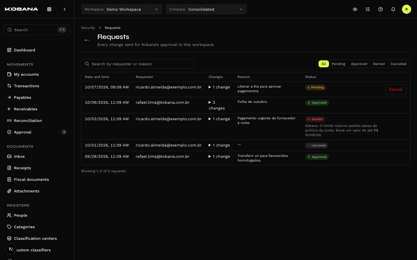Go to Reconciliation
The height and width of the screenshot is (260, 417).
37,120
